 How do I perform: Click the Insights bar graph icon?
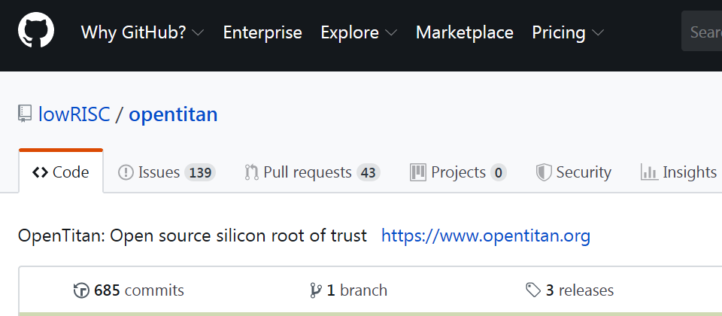pos(649,173)
